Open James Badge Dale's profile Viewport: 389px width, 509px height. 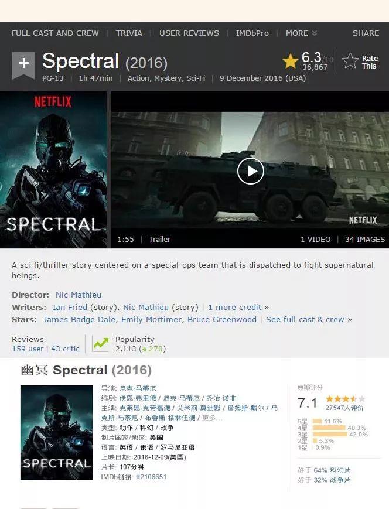79,319
